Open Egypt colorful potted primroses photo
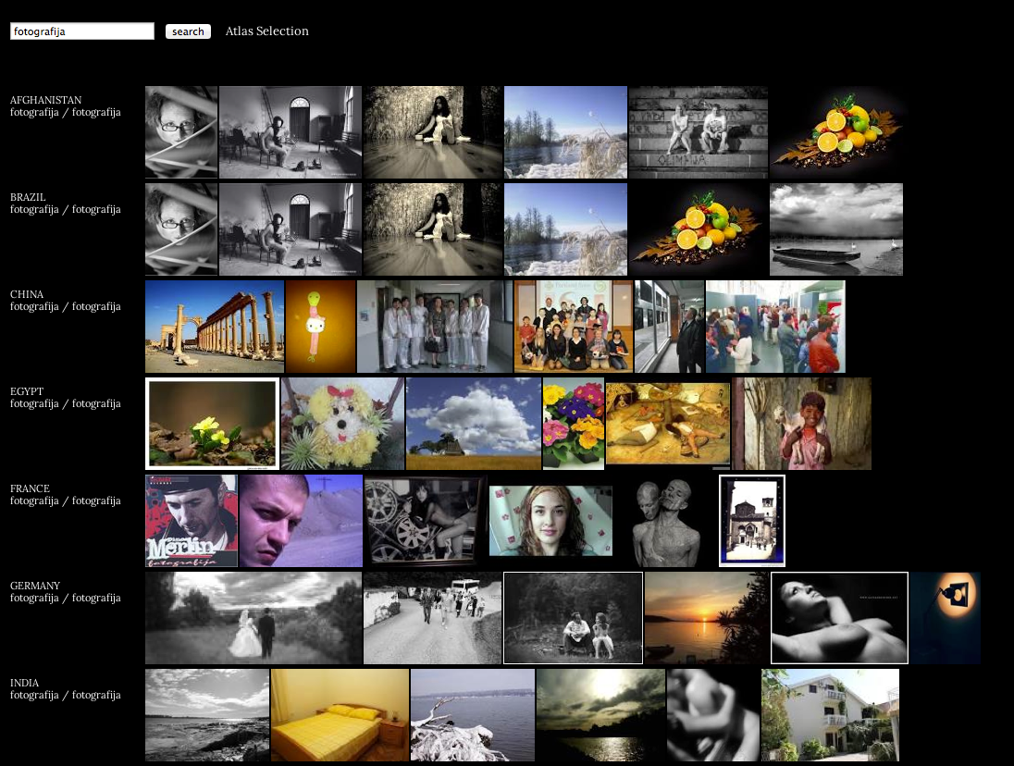This screenshot has height=766, width=1014. (x=574, y=424)
